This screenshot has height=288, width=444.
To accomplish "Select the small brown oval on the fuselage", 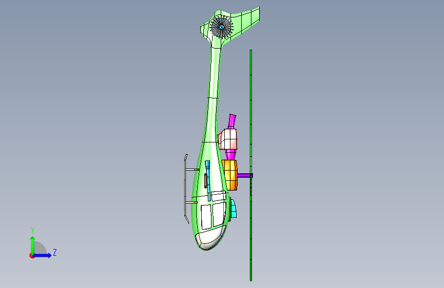I will pos(205,181).
